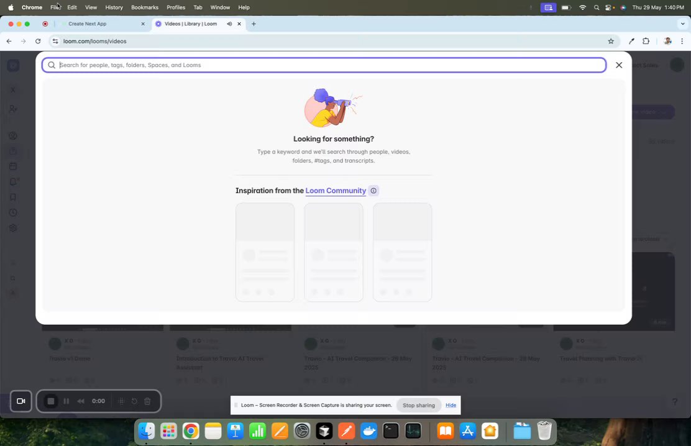Open Spotlight search in menu bar
The image size is (691, 446).
tap(597, 7)
